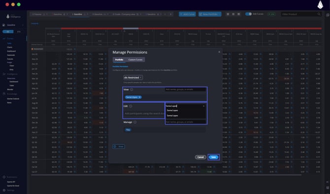Save the permission settings
The width and height of the screenshot is (330, 194).
[213, 157]
